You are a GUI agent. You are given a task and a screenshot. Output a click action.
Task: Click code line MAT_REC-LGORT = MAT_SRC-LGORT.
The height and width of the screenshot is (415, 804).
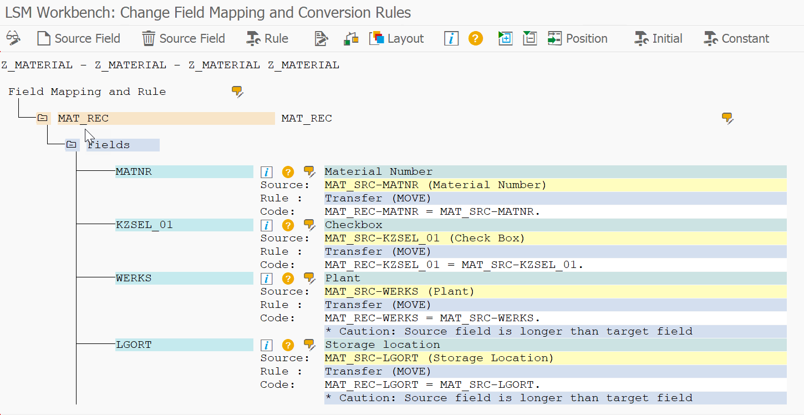click(x=555, y=384)
